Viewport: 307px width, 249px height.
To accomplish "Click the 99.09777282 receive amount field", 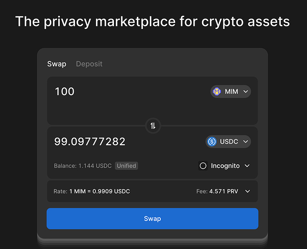I will point(90,142).
